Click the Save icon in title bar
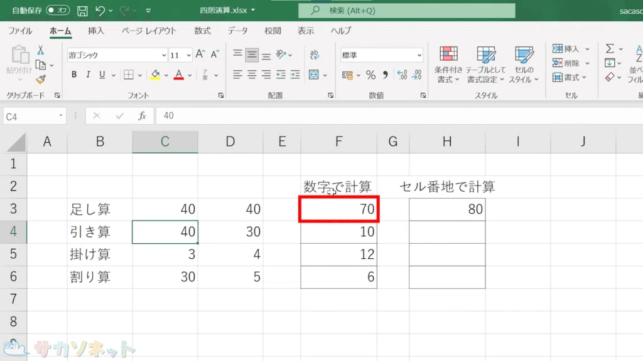 82,11
